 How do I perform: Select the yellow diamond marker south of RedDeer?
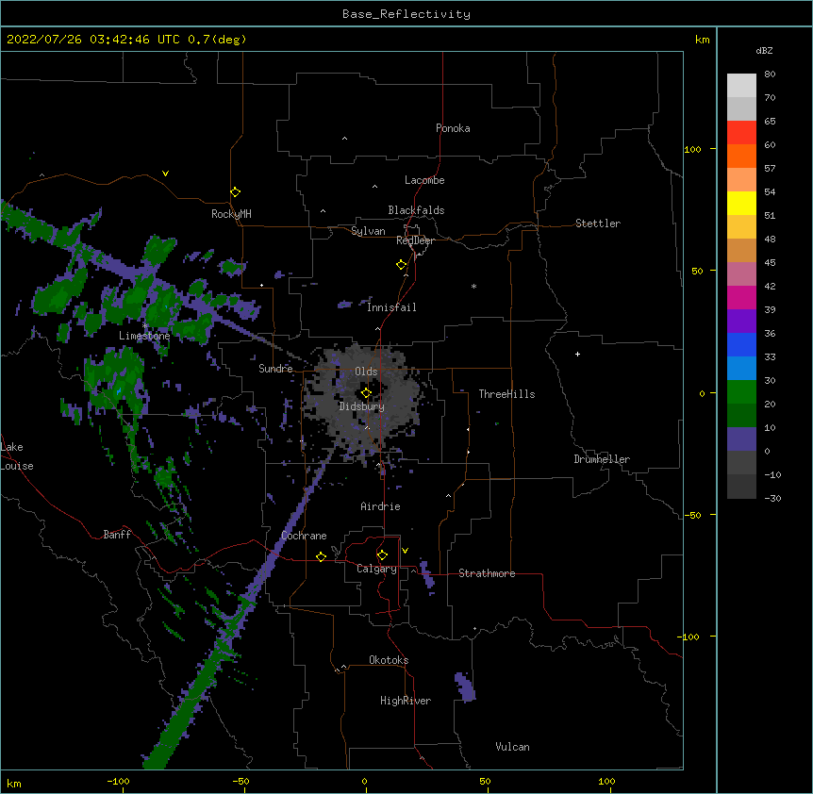click(402, 265)
